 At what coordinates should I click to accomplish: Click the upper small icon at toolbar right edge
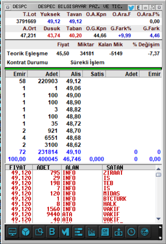(160, 227)
